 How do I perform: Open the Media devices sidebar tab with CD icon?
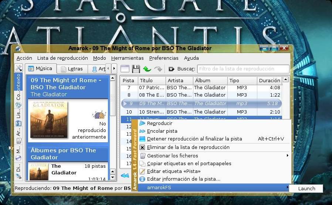coord(18,153)
